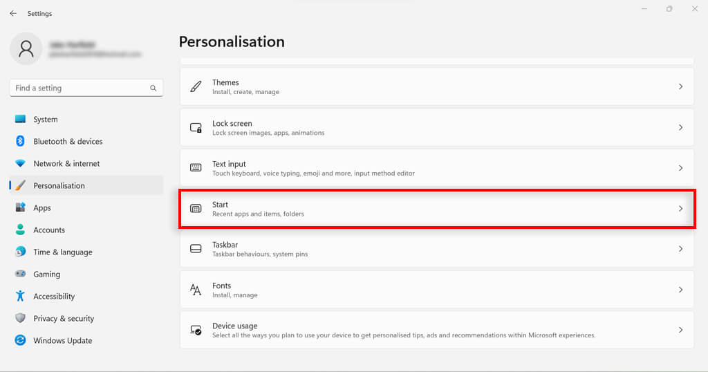Open the Lock screen settings row
Image resolution: width=708 pixels, height=372 pixels.
tap(436, 128)
